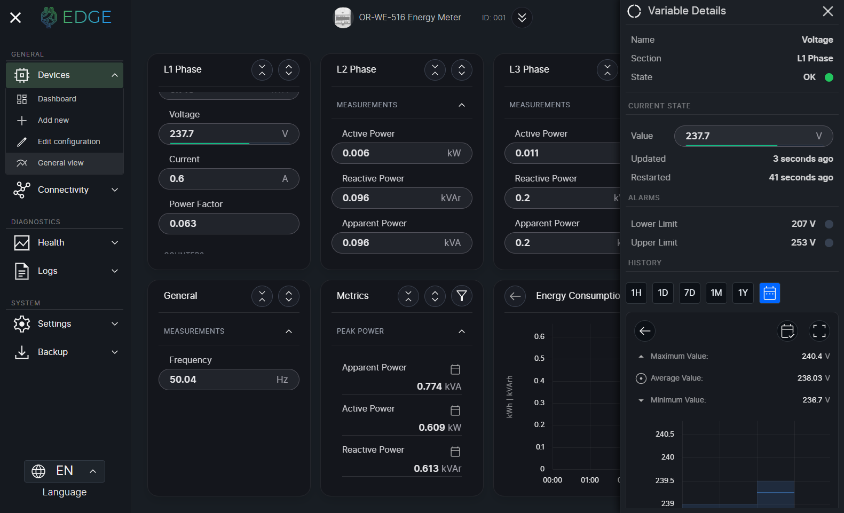Image resolution: width=844 pixels, height=513 pixels.
Task: Open calendar for peak Reactive Power
Action: click(x=455, y=452)
